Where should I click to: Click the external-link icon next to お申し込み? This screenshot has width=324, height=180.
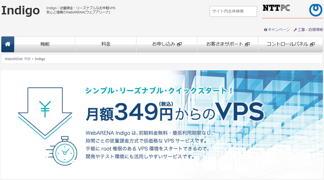point(179,44)
